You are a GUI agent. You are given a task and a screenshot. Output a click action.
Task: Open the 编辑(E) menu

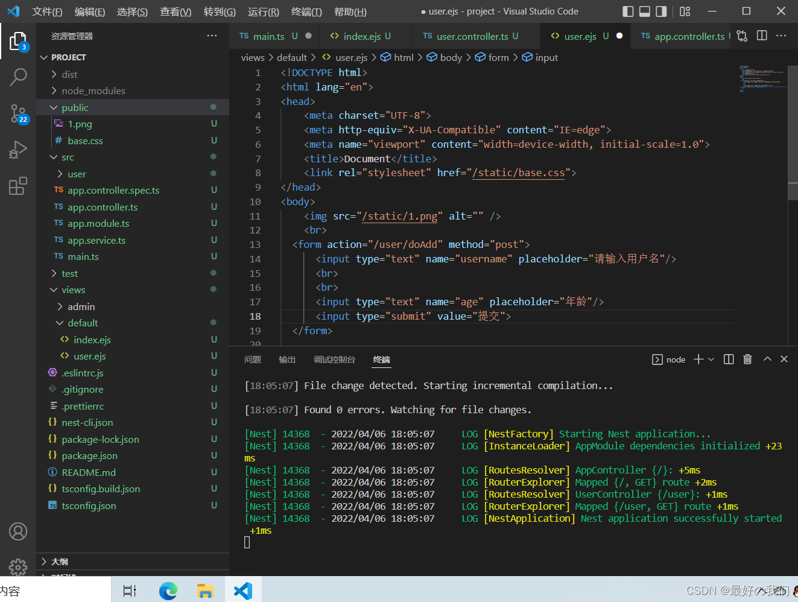[89, 11]
